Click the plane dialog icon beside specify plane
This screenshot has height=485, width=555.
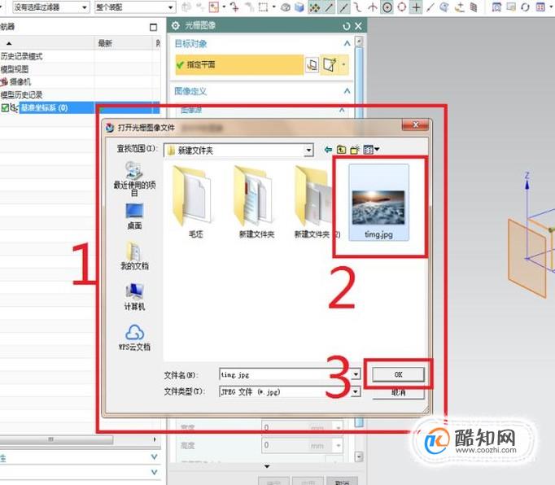click(312, 65)
